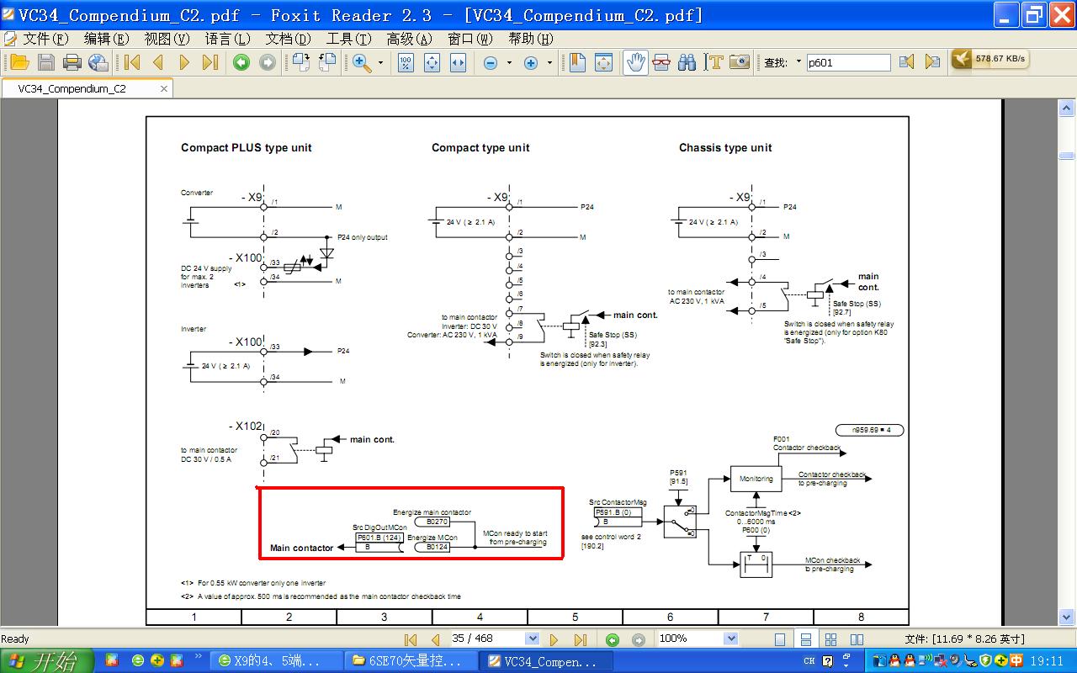Click the Print icon
This screenshot has width=1077, height=673.
click(72, 62)
